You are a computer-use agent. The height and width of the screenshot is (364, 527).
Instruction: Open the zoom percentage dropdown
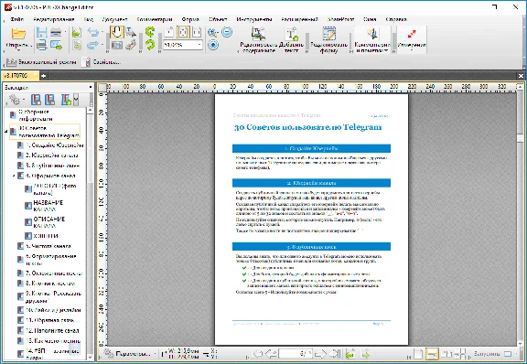pos(199,45)
